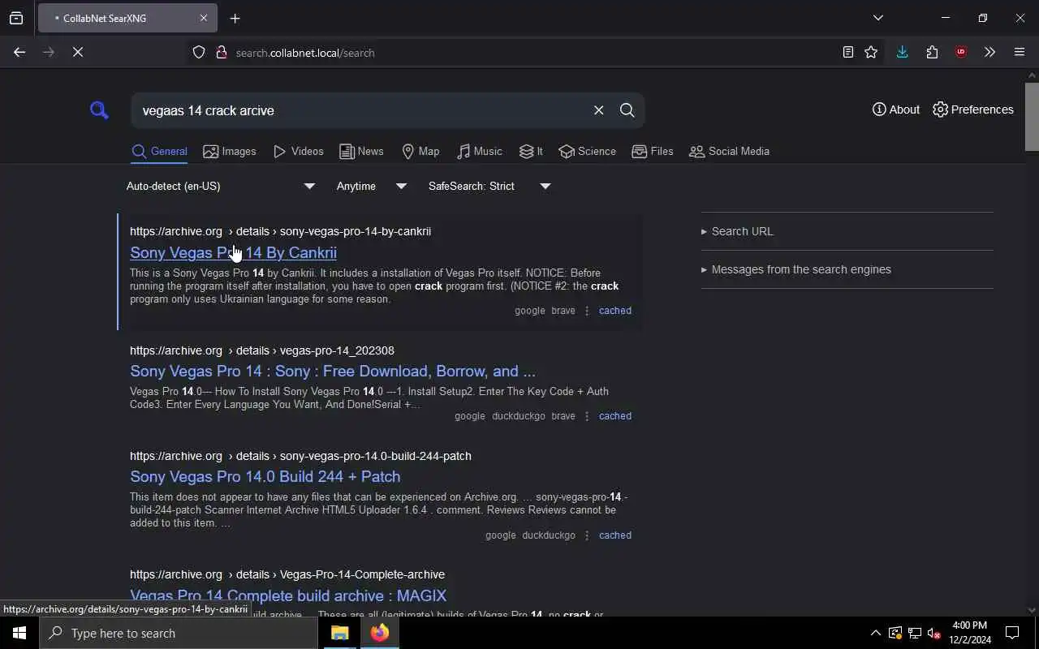Screen dimensions: 1039x649
Task: Open more options dots on Cankrii result
Action: (587, 311)
